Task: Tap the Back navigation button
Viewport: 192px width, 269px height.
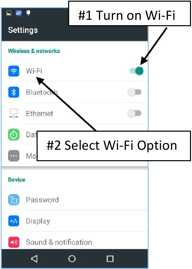Action: click(34, 259)
